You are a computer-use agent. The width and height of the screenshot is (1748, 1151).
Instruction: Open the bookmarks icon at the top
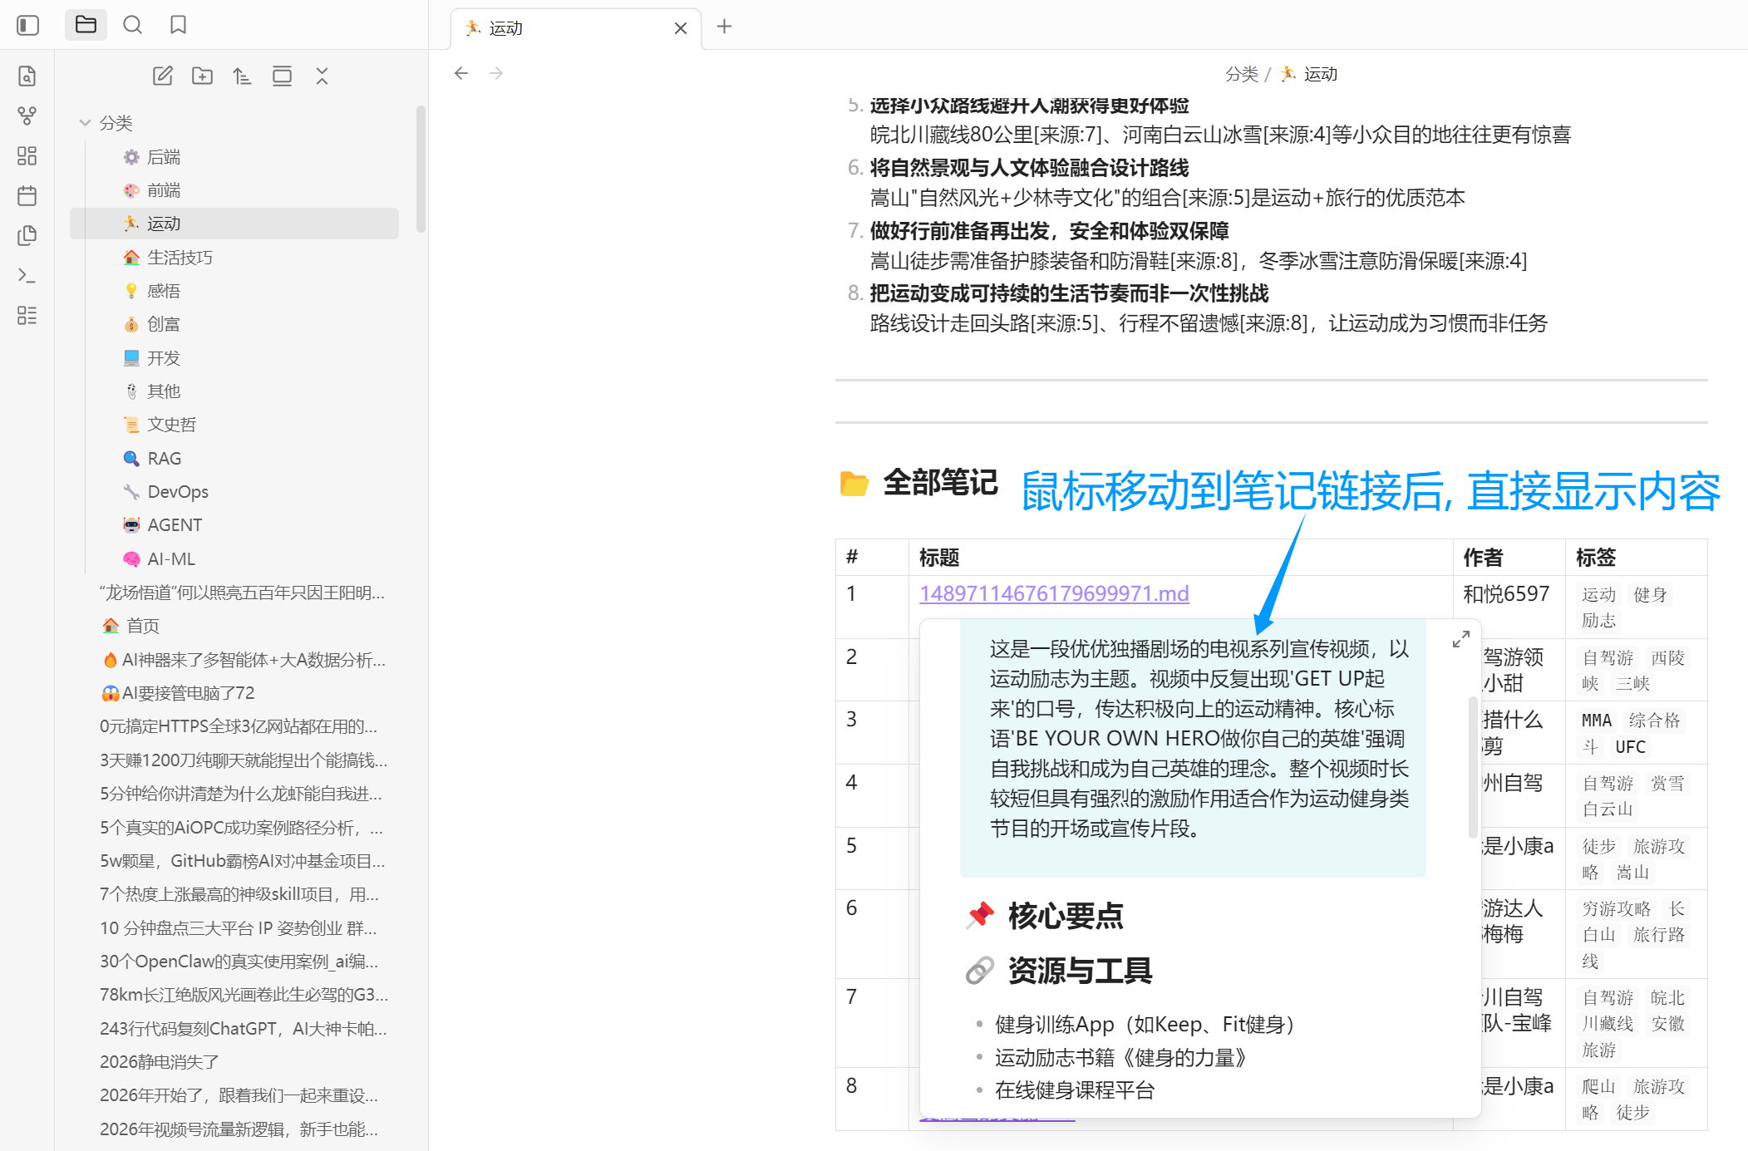pyautogui.click(x=177, y=25)
